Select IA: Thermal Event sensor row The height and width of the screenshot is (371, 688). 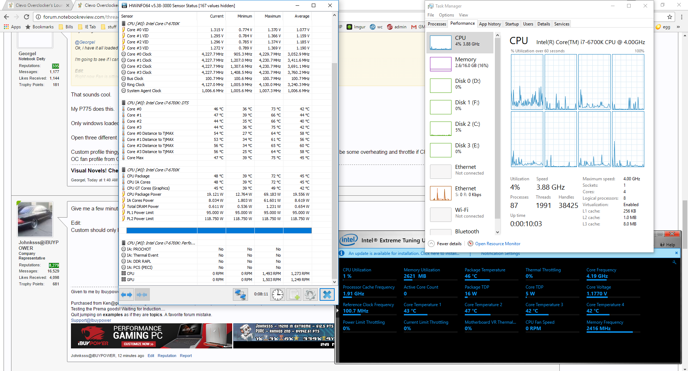(216, 255)
